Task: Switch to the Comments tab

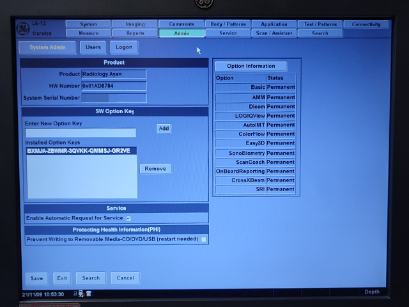Action: pyautogui.click(x=181, y=24)
